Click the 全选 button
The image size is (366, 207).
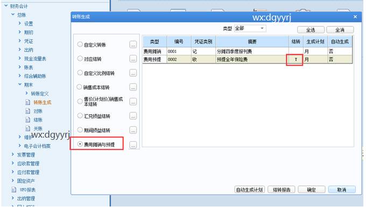pyautogui.click(x=311, y=30)
